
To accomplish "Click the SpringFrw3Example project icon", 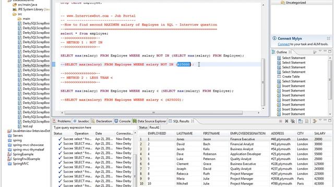I will [9, 159].
